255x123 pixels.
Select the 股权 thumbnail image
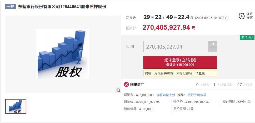pos(16,106)
